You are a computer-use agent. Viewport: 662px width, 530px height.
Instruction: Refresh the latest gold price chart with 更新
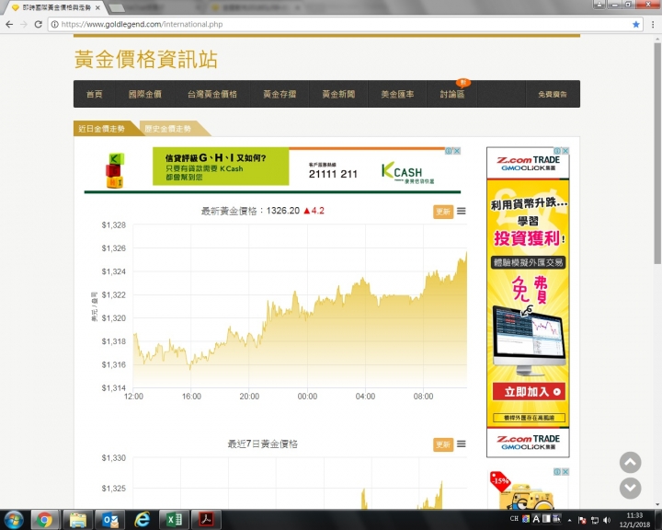pyautogui.click(x=443, y=212)
